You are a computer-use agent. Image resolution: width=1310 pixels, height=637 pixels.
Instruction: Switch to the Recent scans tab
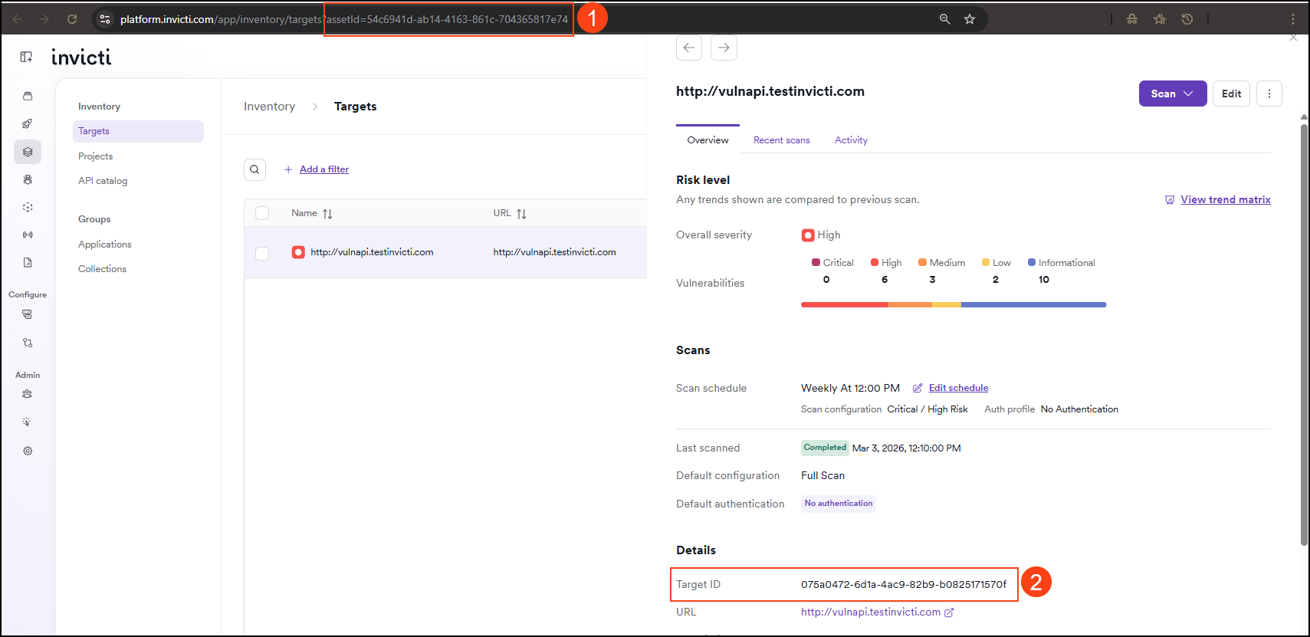click(x=781, y=140)
